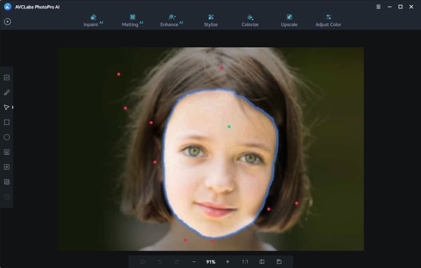Activate the point selection arrow tool
Viewport: 421px width, 268px height.
pos(6,108)
